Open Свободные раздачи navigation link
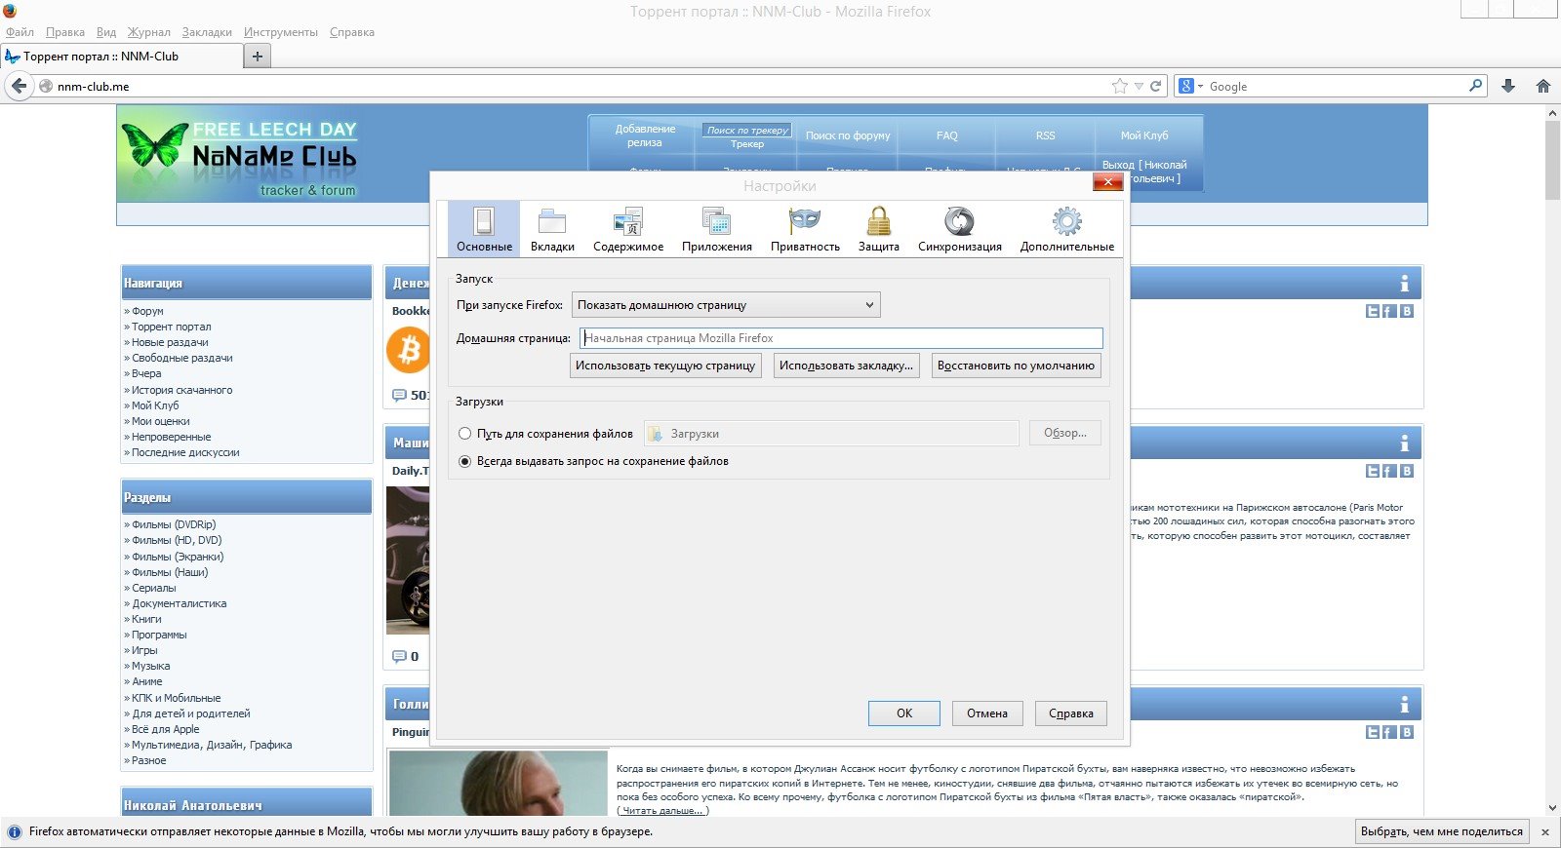Viewport: 1561px width, 848px height. click(182, 358)
